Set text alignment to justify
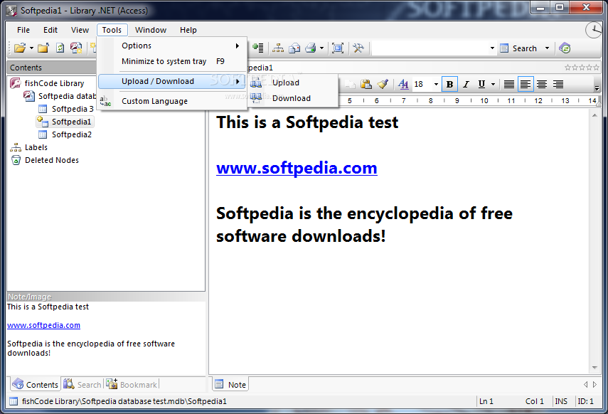This screenshot has width=608, height=414. (x=508, y=84)
